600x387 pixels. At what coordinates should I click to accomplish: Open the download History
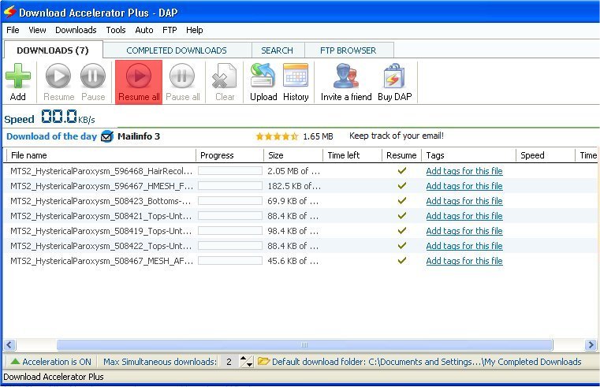click(x=296, y=82)
